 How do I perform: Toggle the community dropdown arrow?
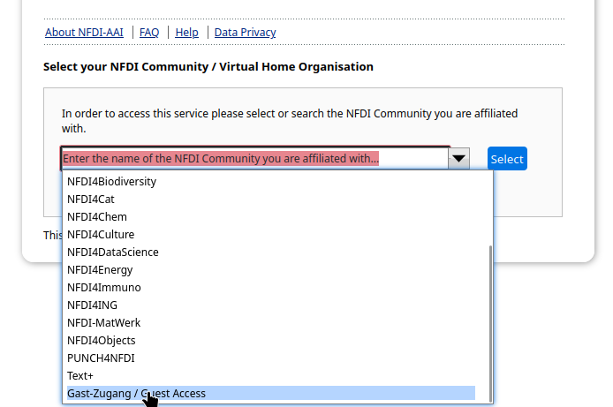coord(458,159)
